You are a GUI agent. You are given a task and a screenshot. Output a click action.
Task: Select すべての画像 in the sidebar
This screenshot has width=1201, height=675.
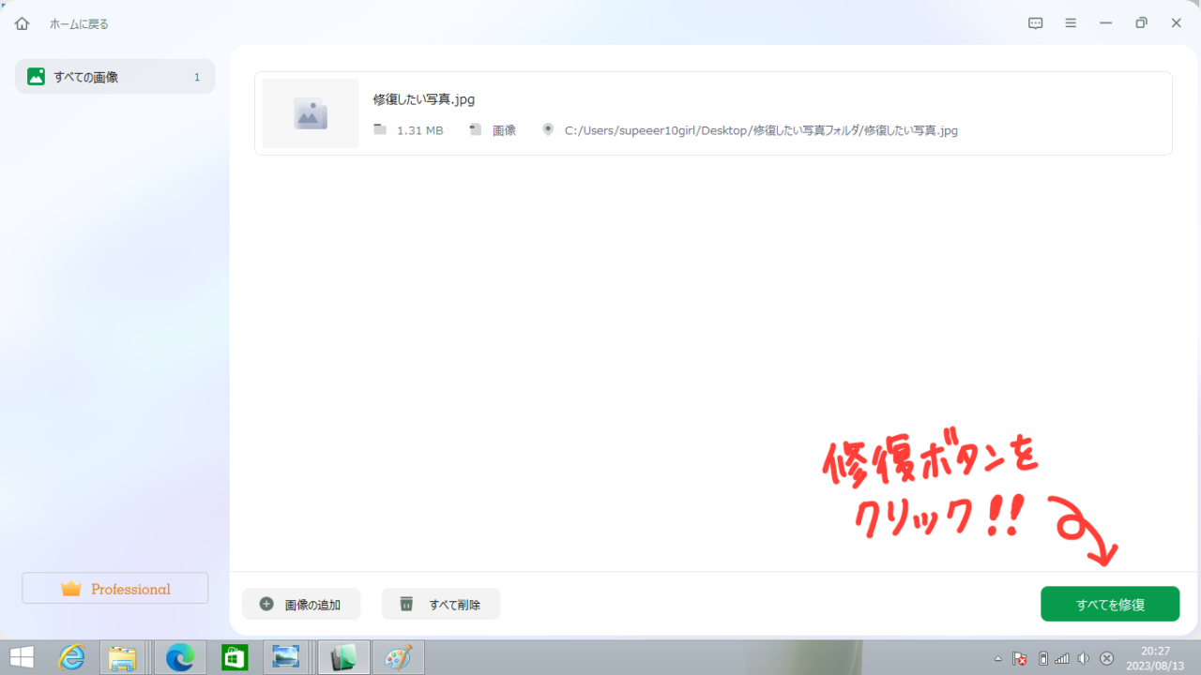point(114,76)
